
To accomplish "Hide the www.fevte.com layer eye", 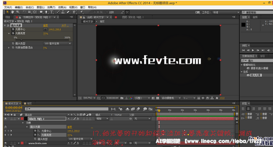I will 5,143.
